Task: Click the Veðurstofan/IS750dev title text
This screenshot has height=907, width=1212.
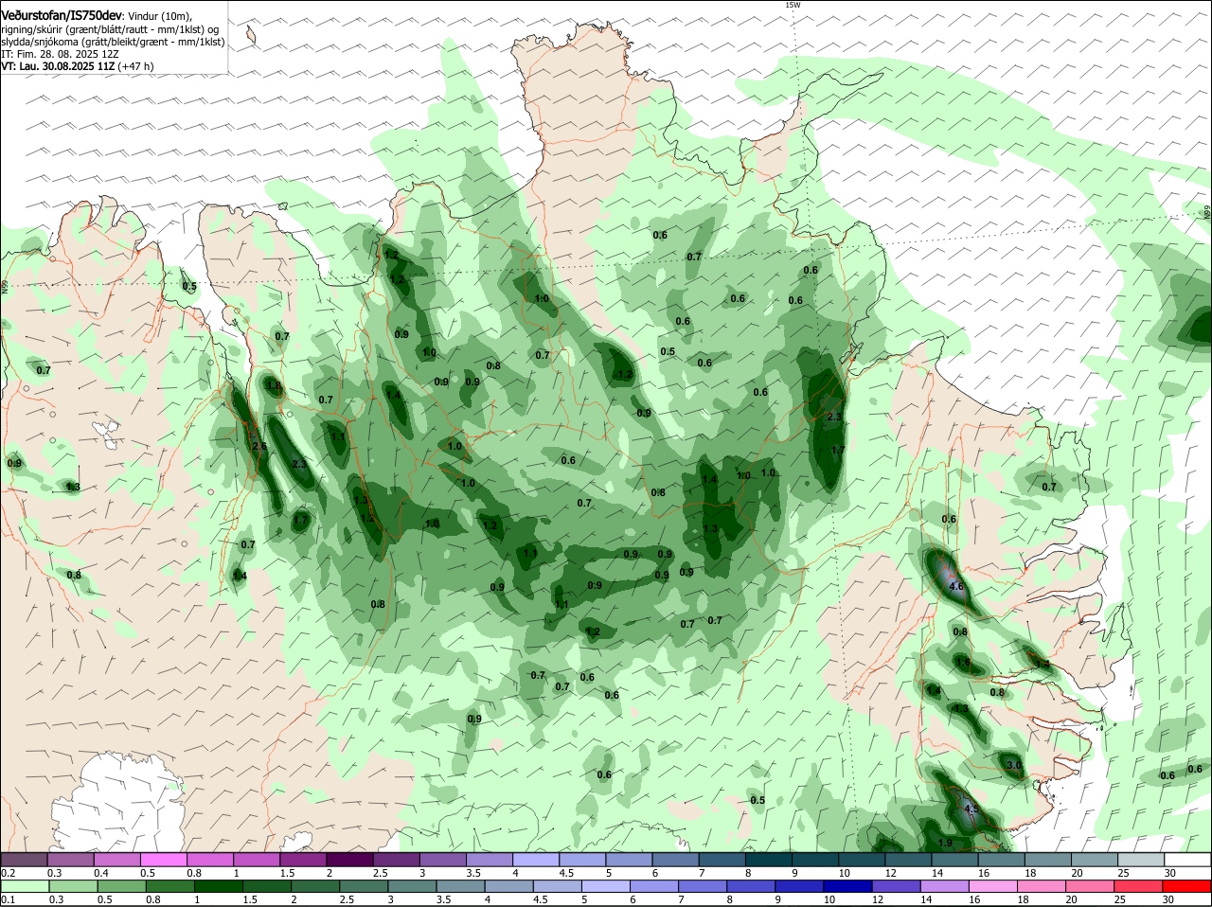Action: coord(62,16)
